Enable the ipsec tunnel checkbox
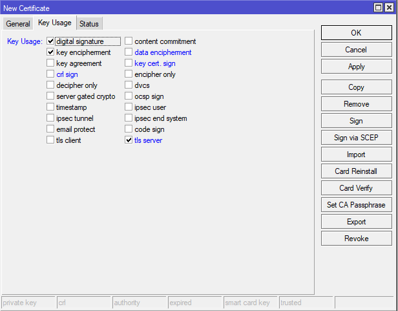Screen dimensions: 398x311 [x=50, y=118]
